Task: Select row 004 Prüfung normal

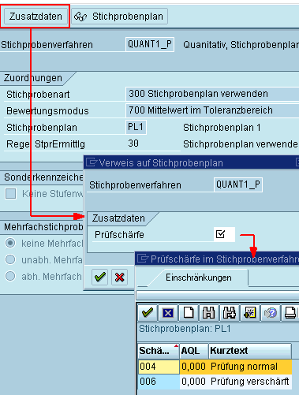Action: pos(215,367)
